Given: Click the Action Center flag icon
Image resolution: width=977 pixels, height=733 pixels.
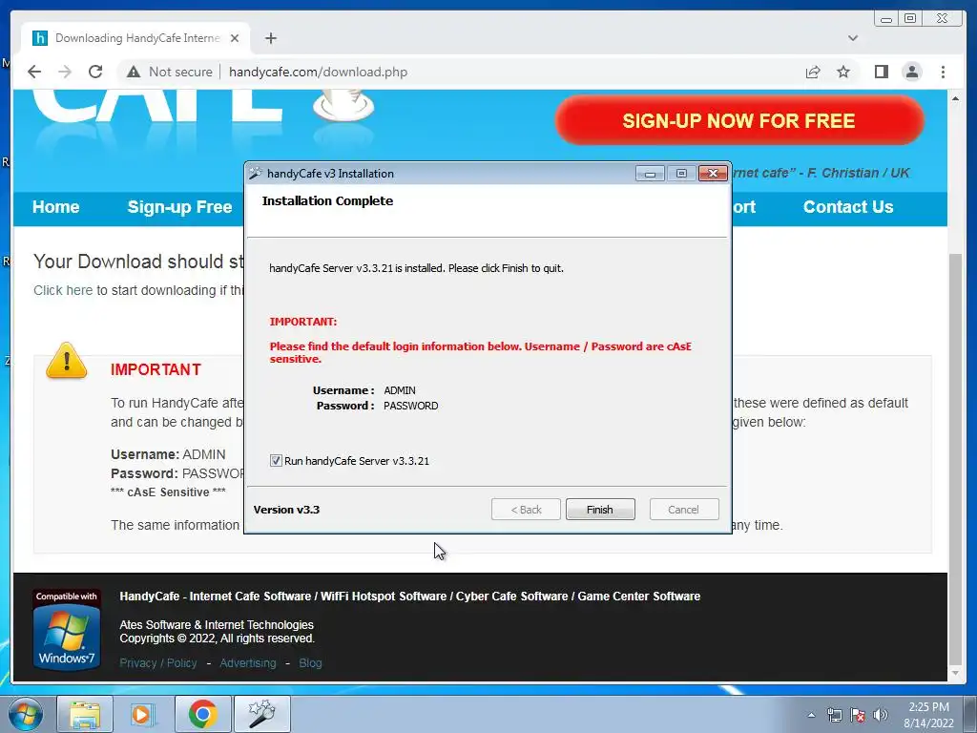Looking at the screenshot, I should [x=858, y=715].
